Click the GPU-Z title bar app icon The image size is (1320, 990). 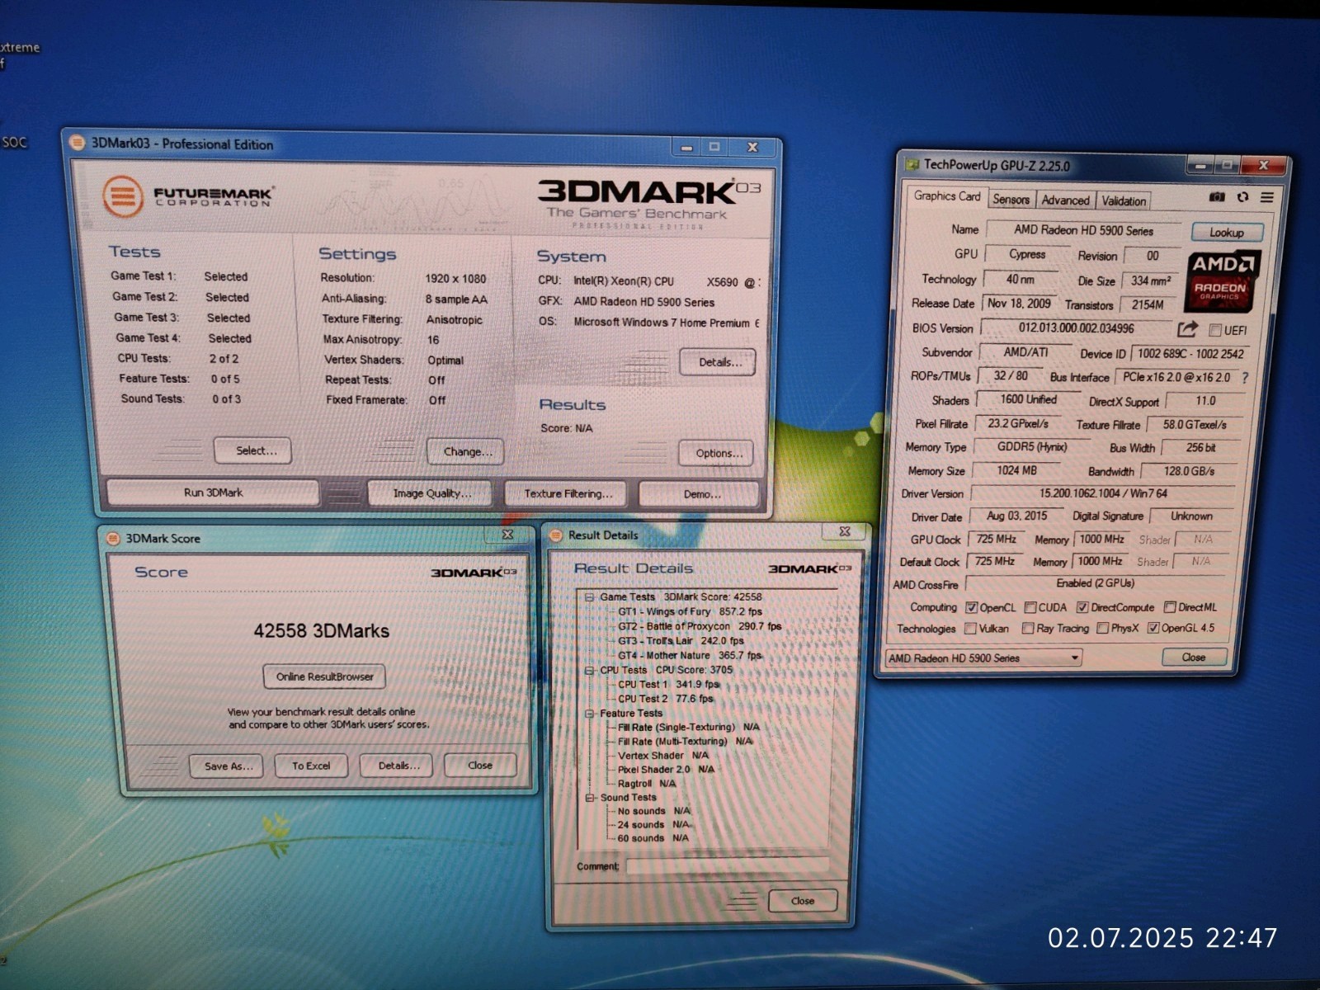coord(912,164)
